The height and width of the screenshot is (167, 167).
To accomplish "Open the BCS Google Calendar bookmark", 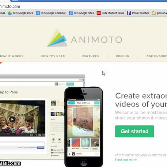I will pos(51,13).
